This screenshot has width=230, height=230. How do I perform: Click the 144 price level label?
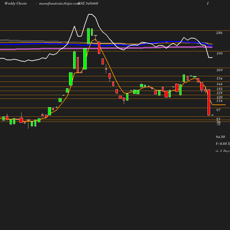(219, 84)
